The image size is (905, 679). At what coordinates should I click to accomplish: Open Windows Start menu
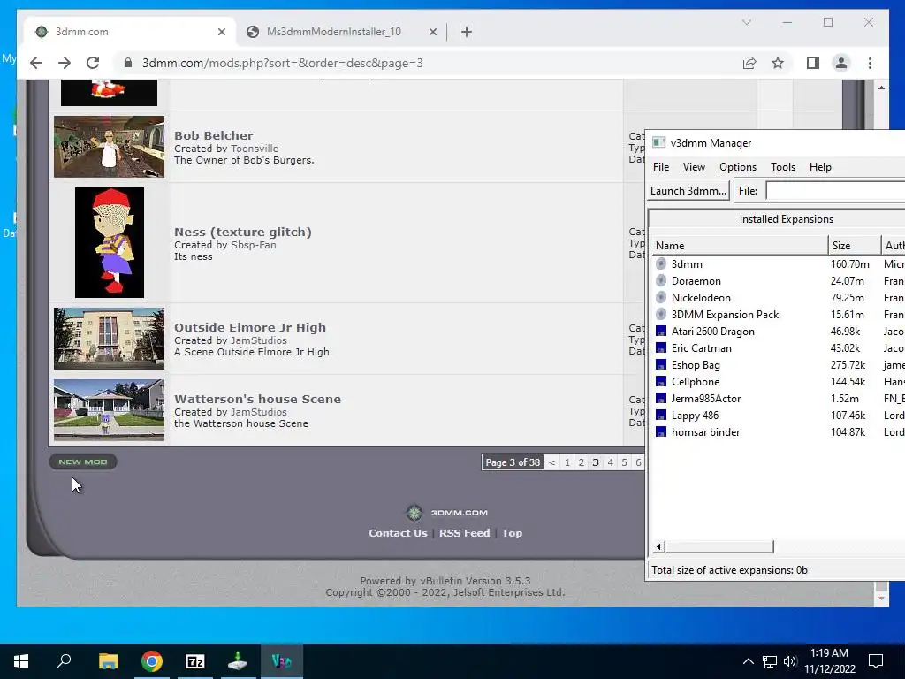[21, 661]
